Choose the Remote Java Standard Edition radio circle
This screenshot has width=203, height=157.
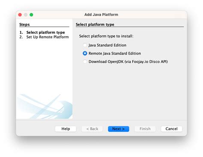pyautogui.click(x=85, y=53)
